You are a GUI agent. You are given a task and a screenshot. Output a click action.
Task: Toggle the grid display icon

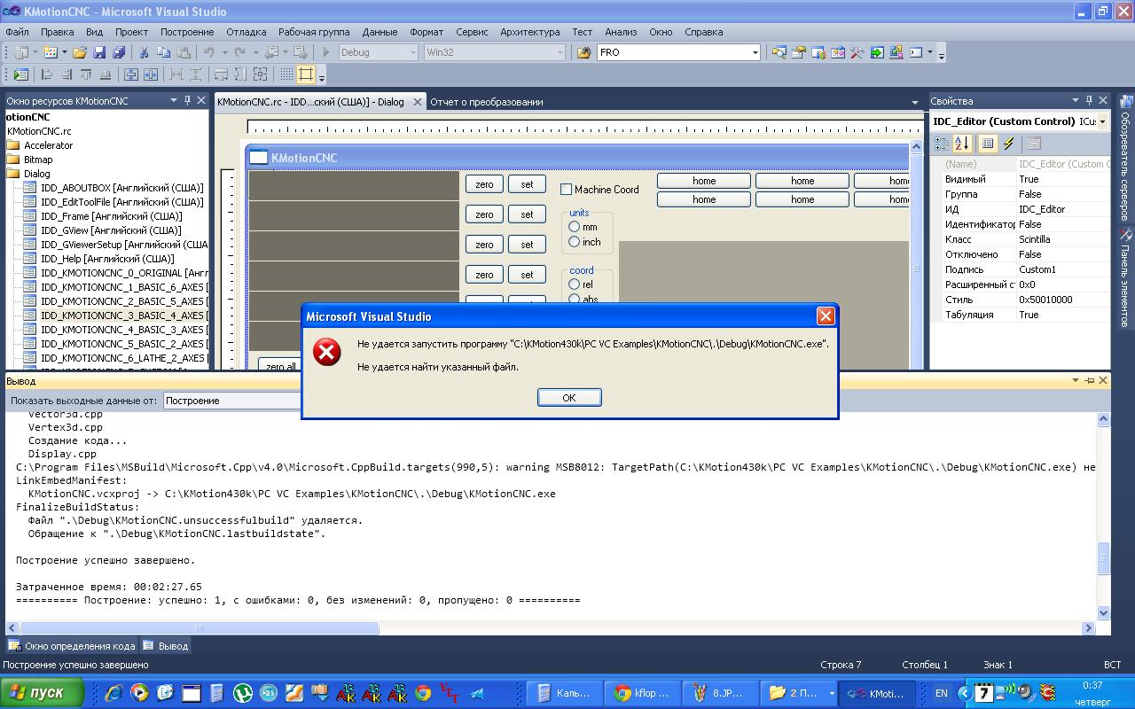click(x=286, y=74)
